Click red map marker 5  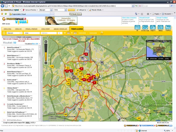coord(81,69)
